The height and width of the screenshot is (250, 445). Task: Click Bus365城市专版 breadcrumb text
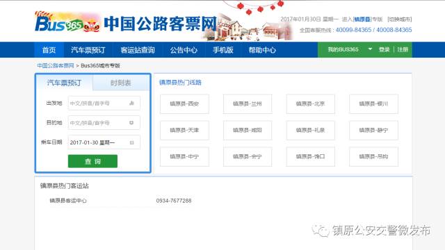click(100, 65)
